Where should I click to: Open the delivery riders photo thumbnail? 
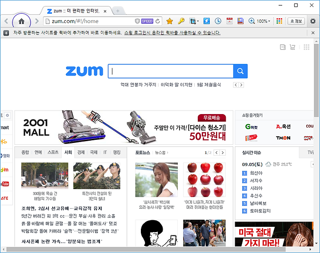(45, 176)
